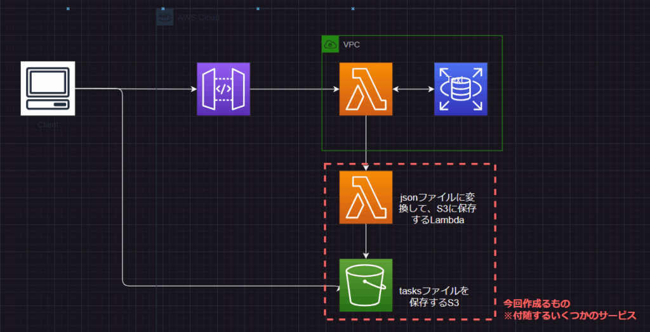This screenshot has height=332, width=650.
Task: Click the bidirectional arrow between Lambda and RDS
Action: pos(413,89)
